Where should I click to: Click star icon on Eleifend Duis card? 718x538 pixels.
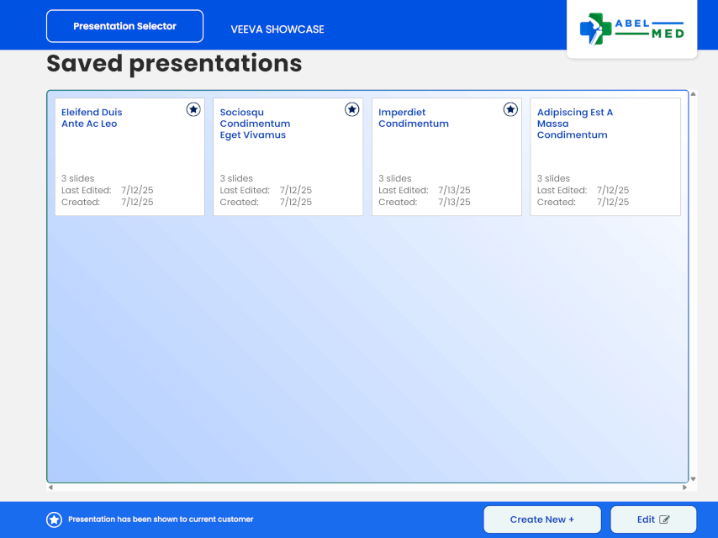click(193, 109)
